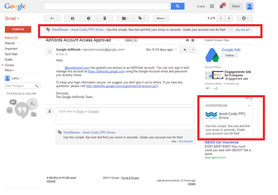This screenshot has height=195, width=278.
Task: Open the Google apps grid icon
Action: click(212, 6)
